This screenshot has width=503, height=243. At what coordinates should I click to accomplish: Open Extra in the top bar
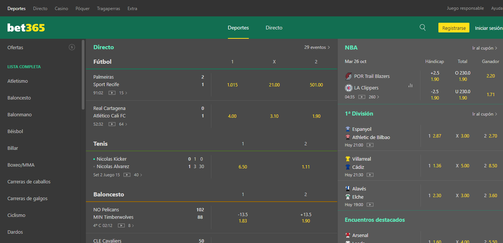pos(132,8)
